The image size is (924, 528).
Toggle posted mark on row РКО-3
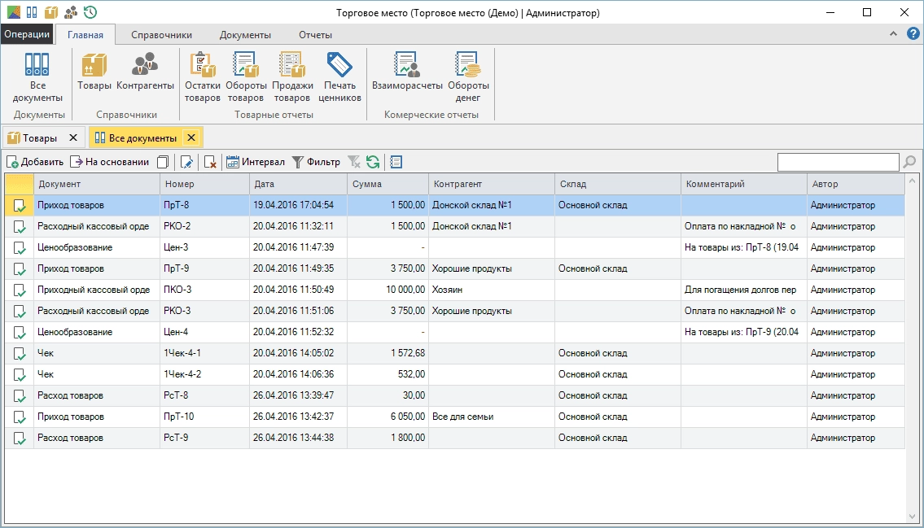click(20, 312)
